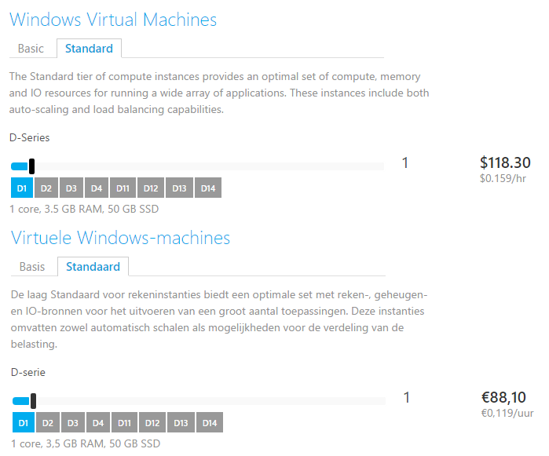Switch to the Basis tab in Dutch section
549x456 pixels.
32,267
